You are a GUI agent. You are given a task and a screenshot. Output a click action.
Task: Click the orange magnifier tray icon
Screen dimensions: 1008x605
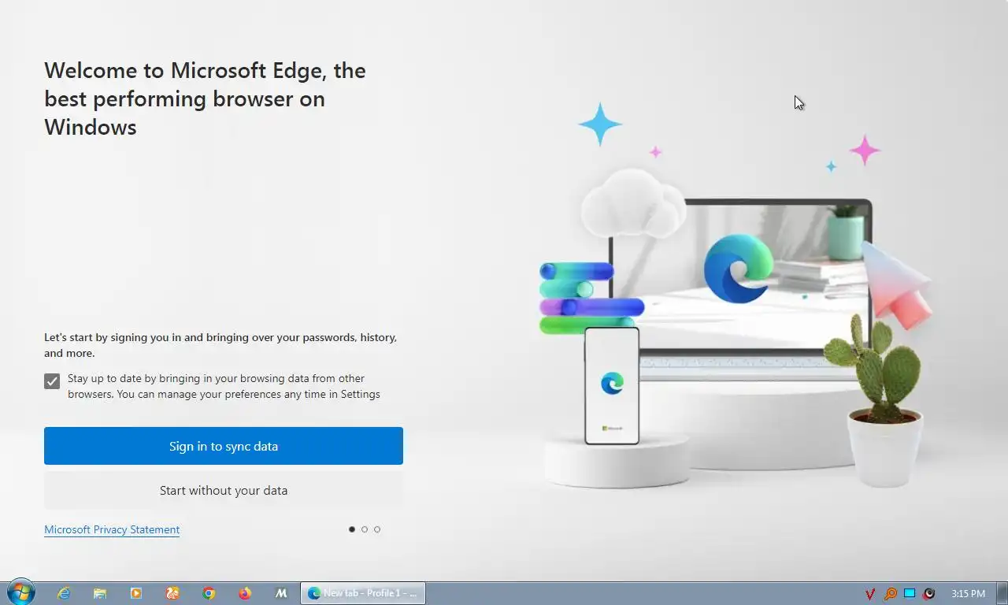point(890,594)
